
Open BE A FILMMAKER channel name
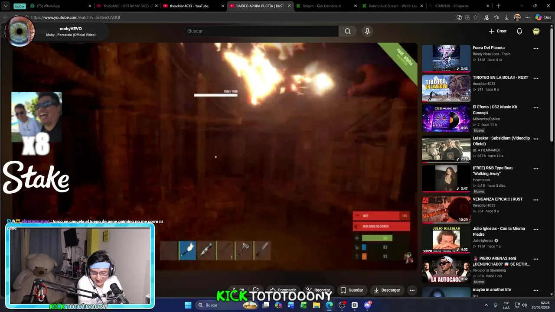tap(486, 150)
